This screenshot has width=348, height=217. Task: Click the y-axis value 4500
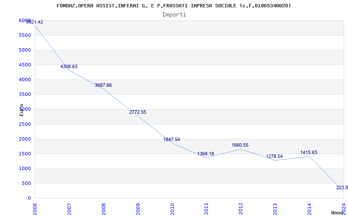25,65
